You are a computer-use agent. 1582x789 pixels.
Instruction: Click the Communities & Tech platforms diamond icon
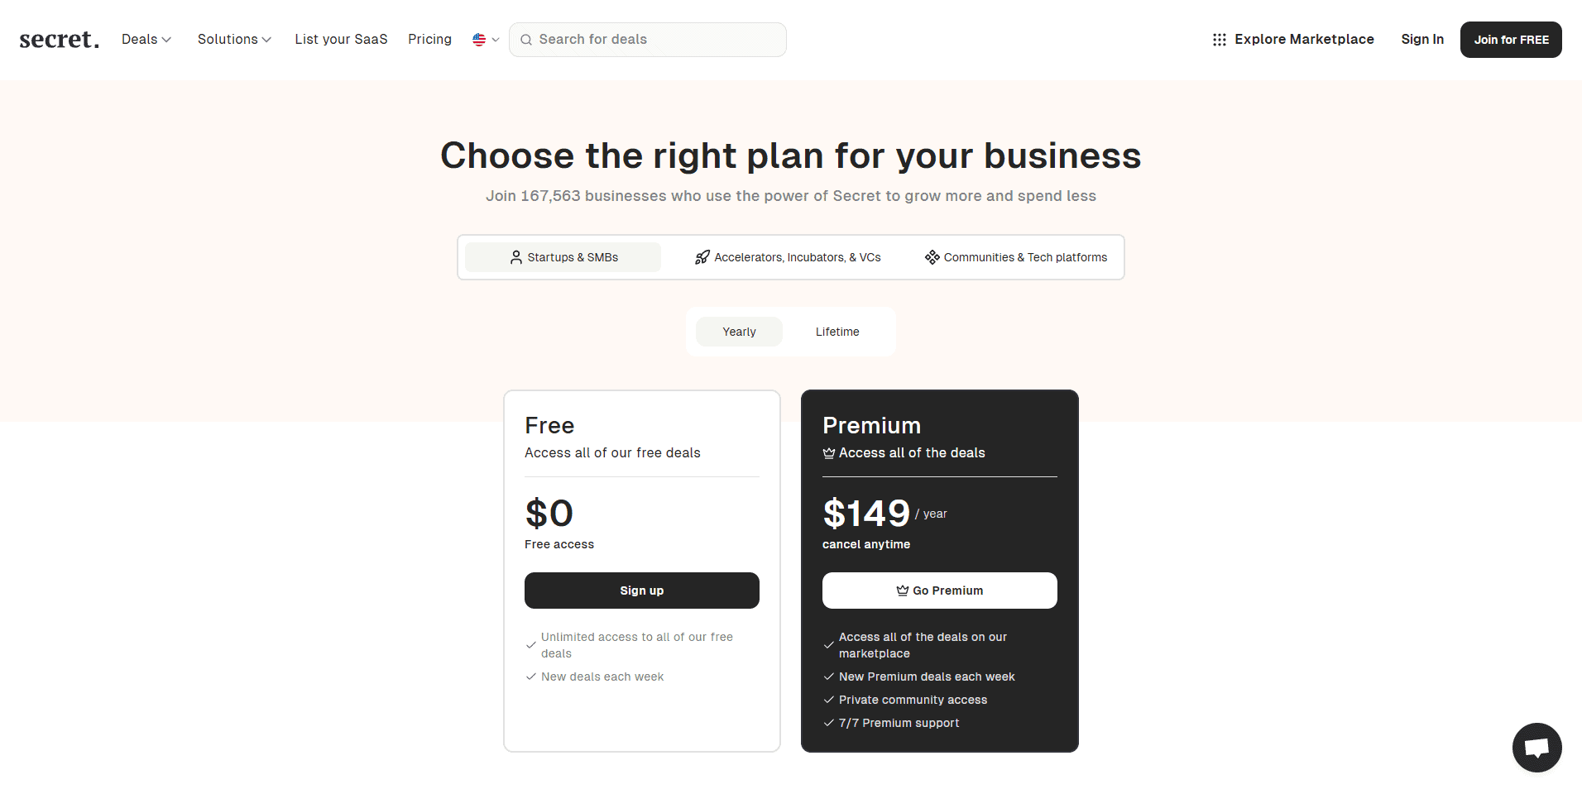point(932,257)
